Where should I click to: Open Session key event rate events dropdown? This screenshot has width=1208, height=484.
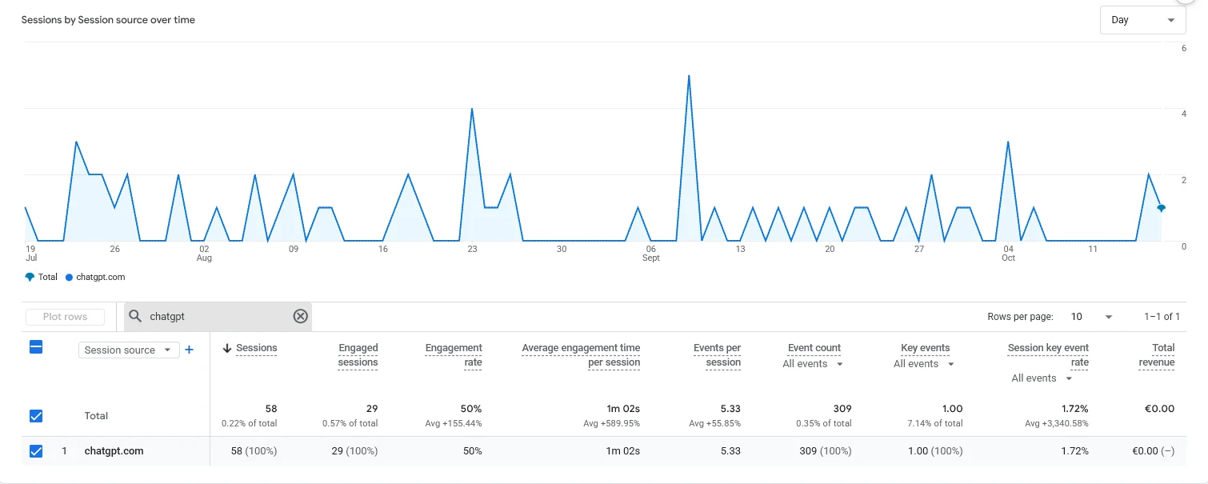[x=1042, y=378]
